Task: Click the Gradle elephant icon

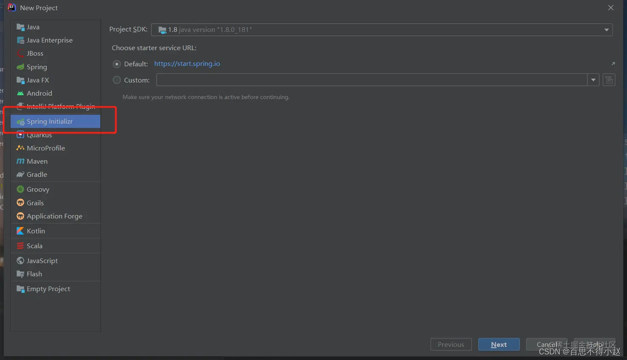Action: [x=20, y=174]
